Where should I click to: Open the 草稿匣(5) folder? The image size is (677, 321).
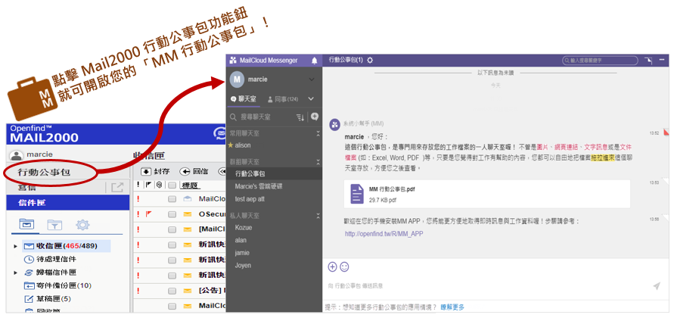point(48,298)
